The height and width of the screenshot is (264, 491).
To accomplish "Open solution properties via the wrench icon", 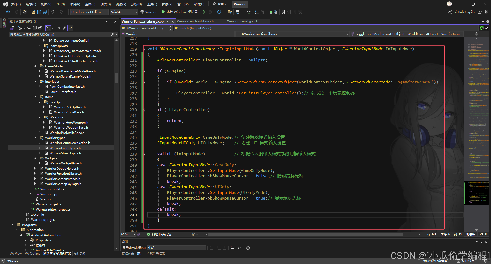I will click(64, 28).
